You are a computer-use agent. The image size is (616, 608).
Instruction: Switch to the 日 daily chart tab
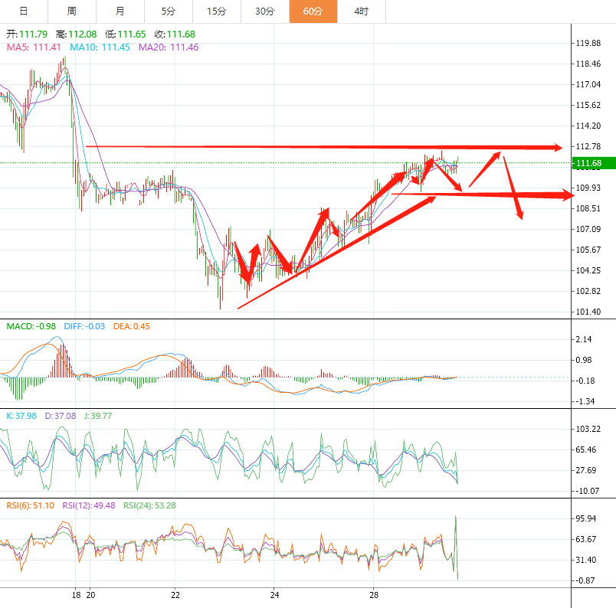tap(24, 11)
